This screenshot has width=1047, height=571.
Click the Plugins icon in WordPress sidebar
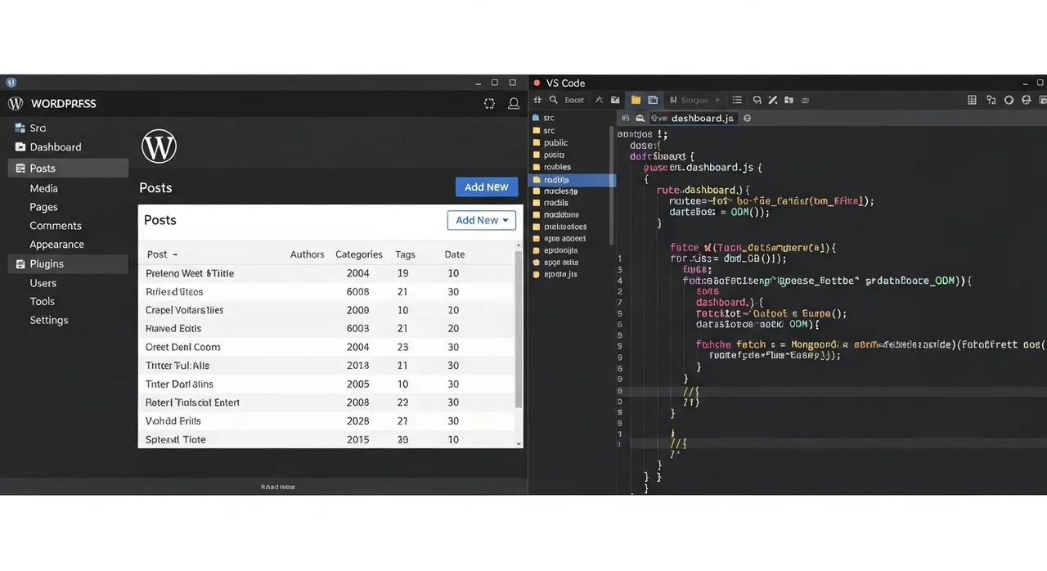click(x=20, y=264)
